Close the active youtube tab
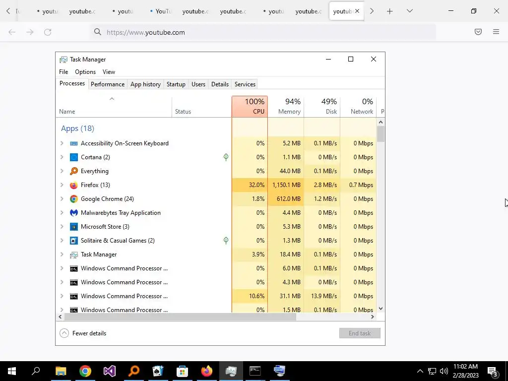508x381 pixels. tap(357, 11)
